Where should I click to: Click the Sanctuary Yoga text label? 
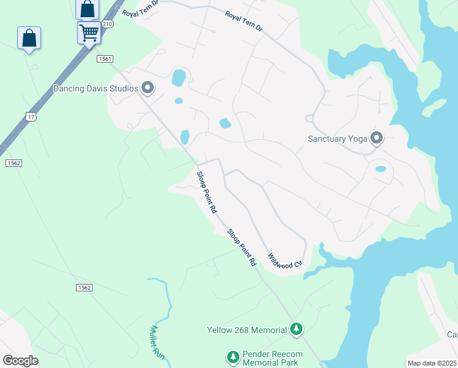click(x=337, y=139)
